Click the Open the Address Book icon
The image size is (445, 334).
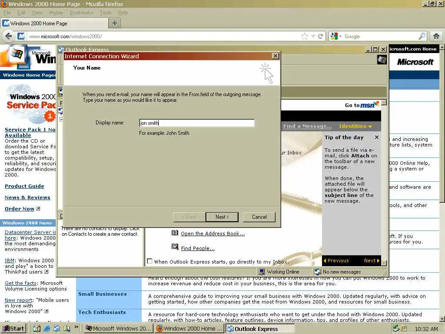click(x=175, y=233)
